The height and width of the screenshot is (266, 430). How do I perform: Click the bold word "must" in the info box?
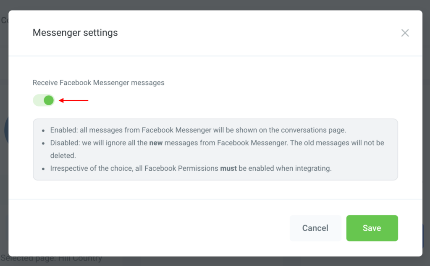[228, 169]
